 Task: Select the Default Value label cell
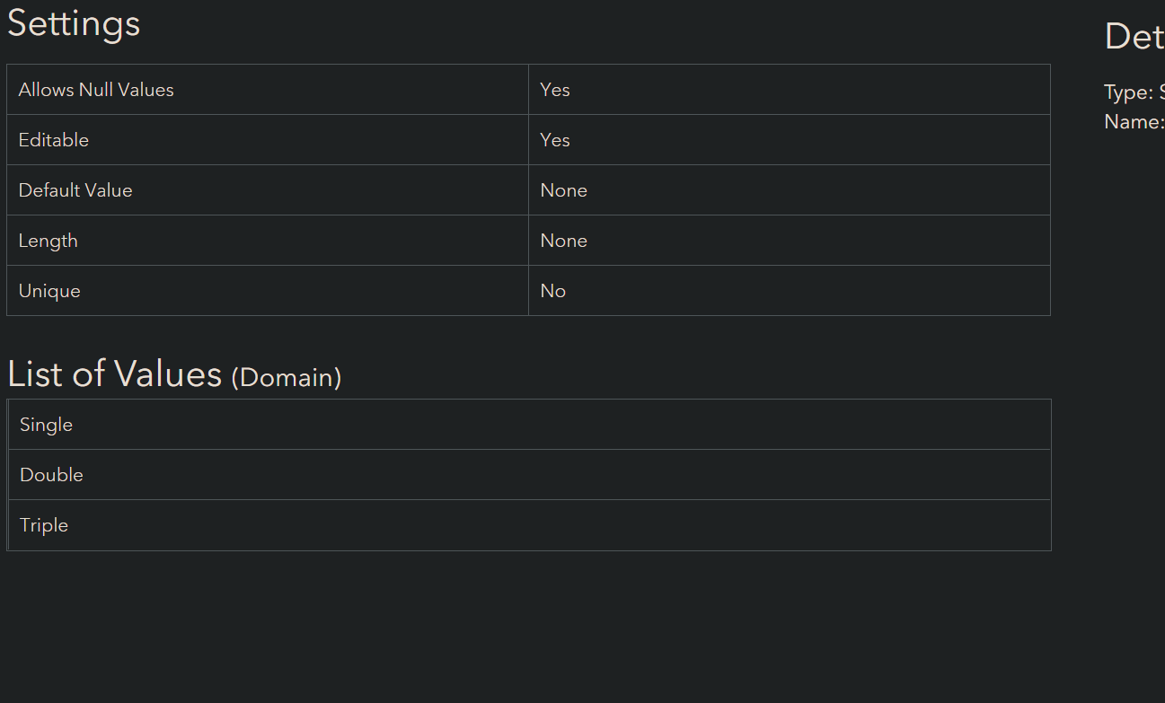point(75,190)
